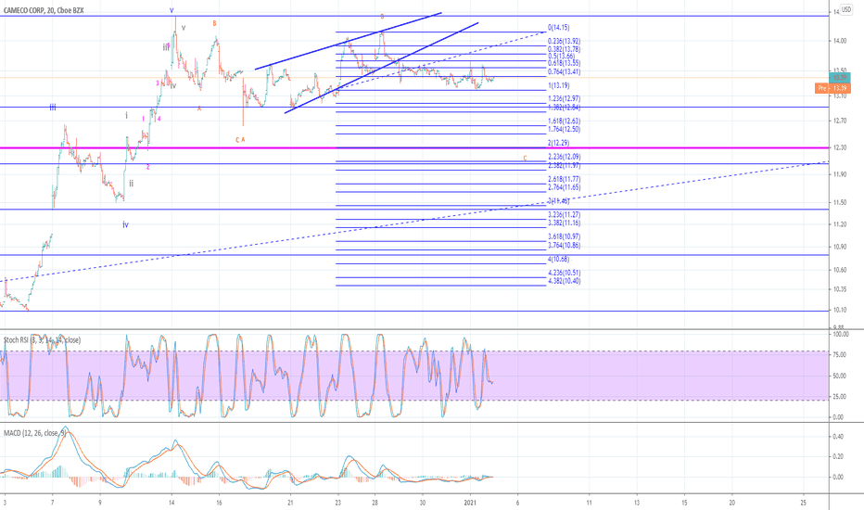Select the thick magenta horizontal line

pyautogui.click(x=414, y=147)
